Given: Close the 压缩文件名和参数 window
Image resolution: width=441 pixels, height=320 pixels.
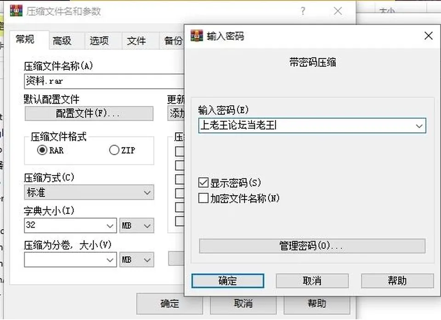Looking at the screenshot, I should click(338, 11).
